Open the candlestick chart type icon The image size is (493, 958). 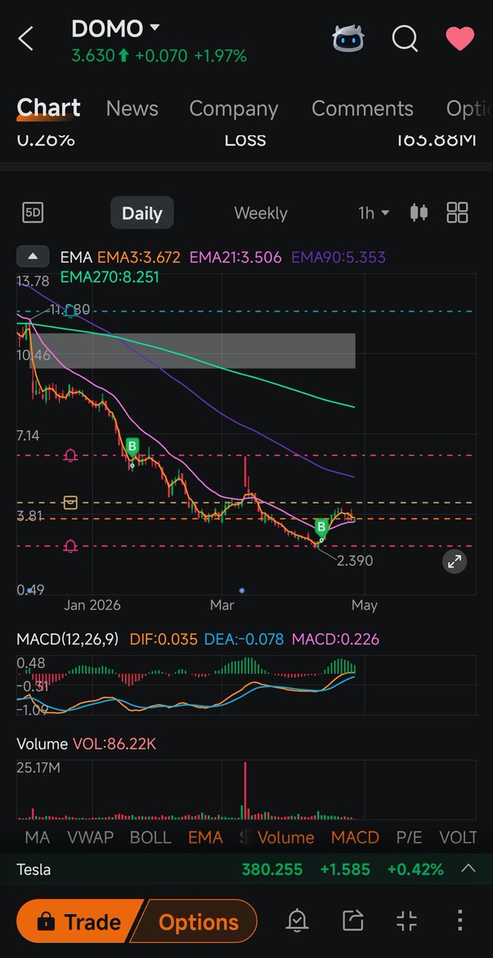click(x=419, y=212)
